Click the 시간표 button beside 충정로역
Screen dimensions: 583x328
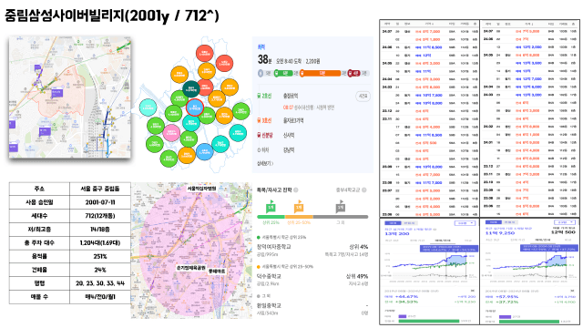363,96
